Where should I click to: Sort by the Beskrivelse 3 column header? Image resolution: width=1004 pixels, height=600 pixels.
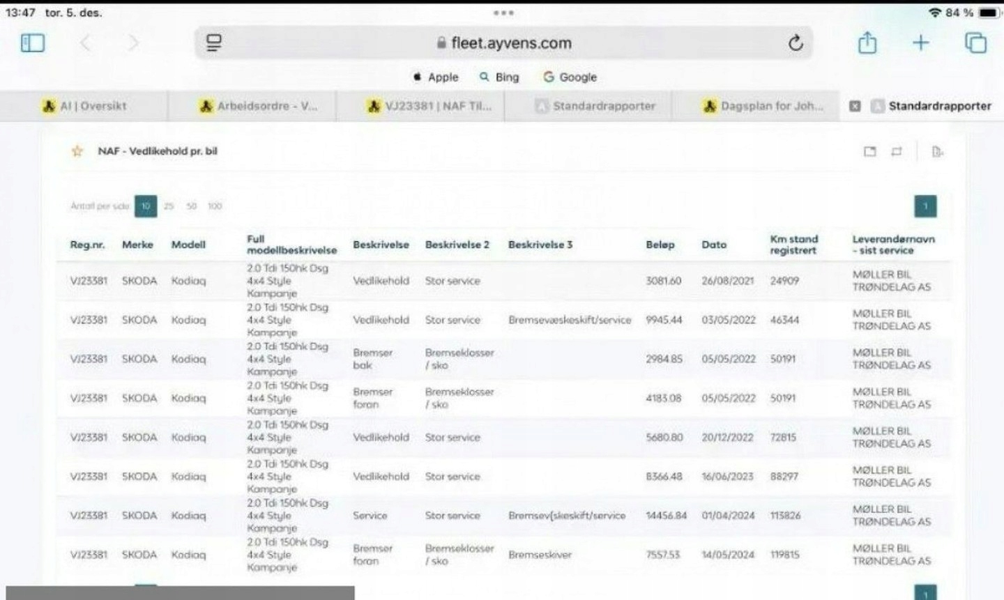point(540,245)
